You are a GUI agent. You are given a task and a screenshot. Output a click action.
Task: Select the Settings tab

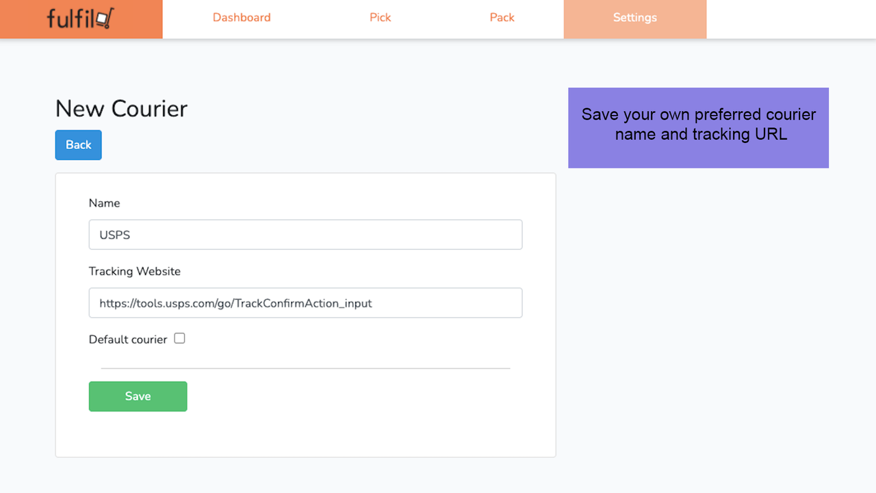[x=635, y=18]
